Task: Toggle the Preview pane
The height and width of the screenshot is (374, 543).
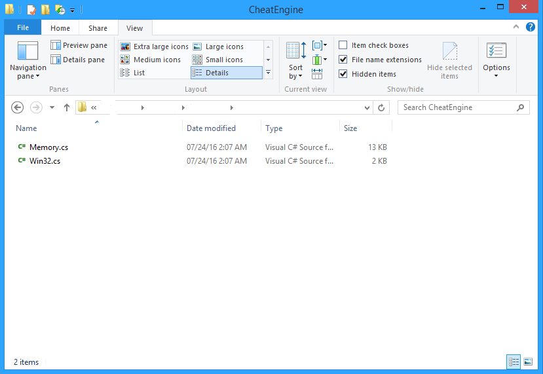Action: (79, 45)
